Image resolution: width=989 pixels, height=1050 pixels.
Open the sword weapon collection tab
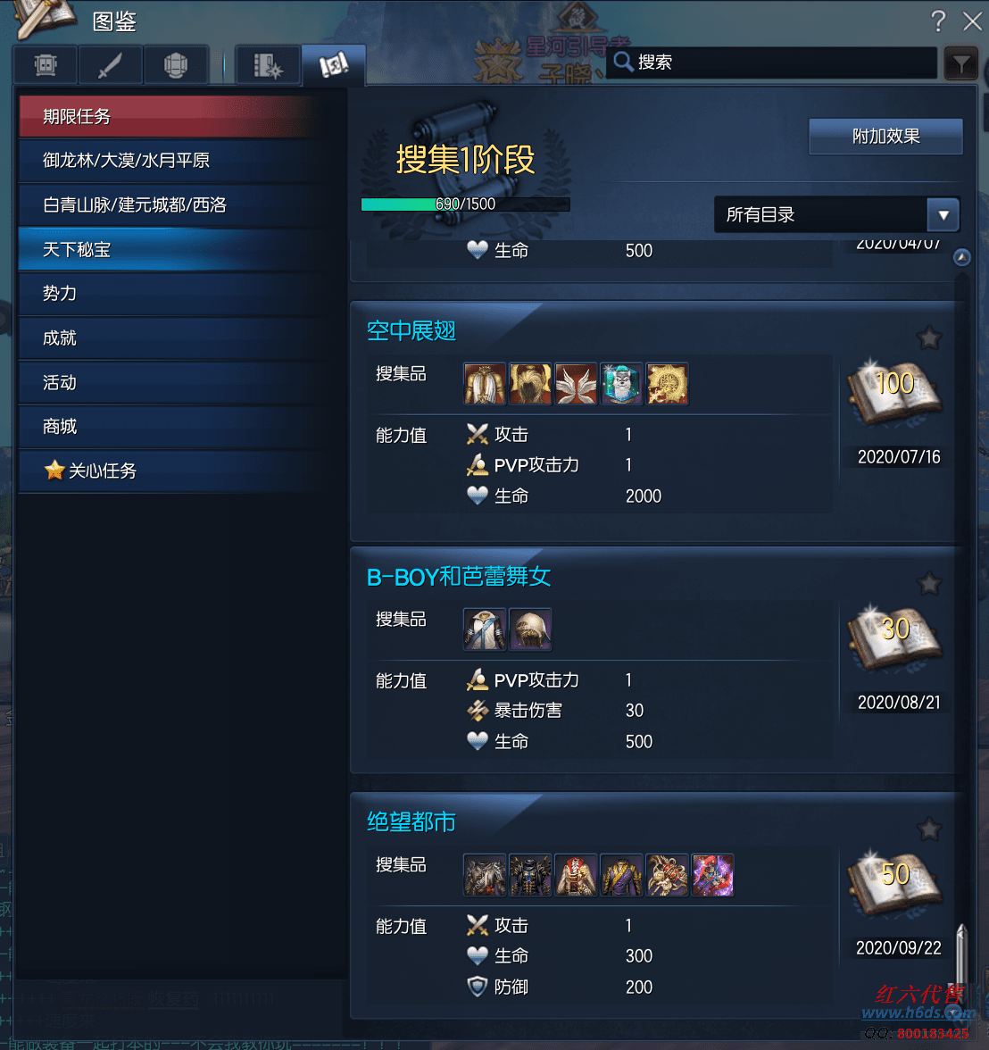[x=110, y=65]
